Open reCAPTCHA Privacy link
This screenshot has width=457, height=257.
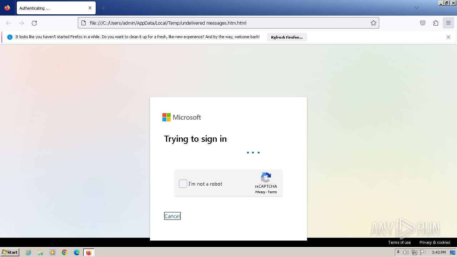[x=260, y=192]
